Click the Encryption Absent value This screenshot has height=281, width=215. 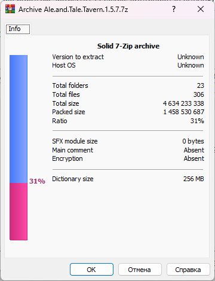[x=194, y=158]
